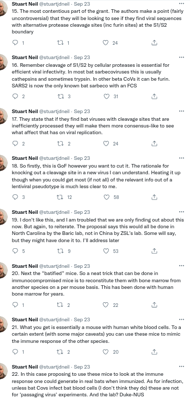190x402 pixels.
Task: Share tweet 16 via the upload icon
Action: (154, 97)
